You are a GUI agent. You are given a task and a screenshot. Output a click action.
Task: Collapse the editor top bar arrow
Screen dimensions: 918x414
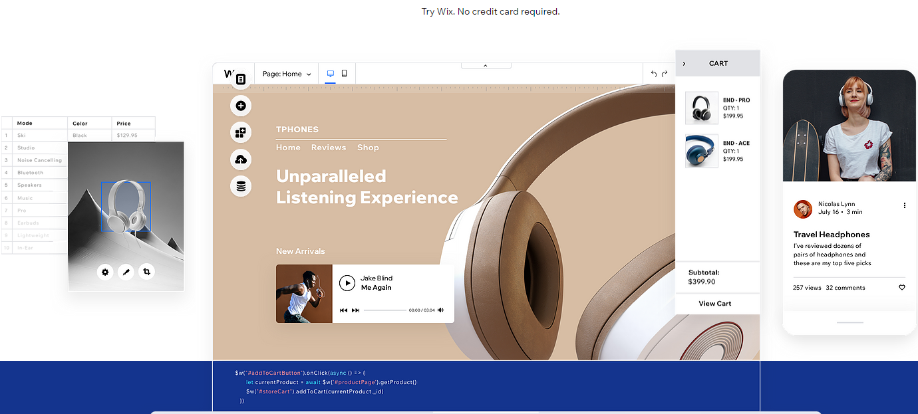coord(486,66)
